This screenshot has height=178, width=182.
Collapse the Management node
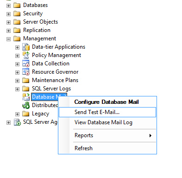[x=8, y=39]
